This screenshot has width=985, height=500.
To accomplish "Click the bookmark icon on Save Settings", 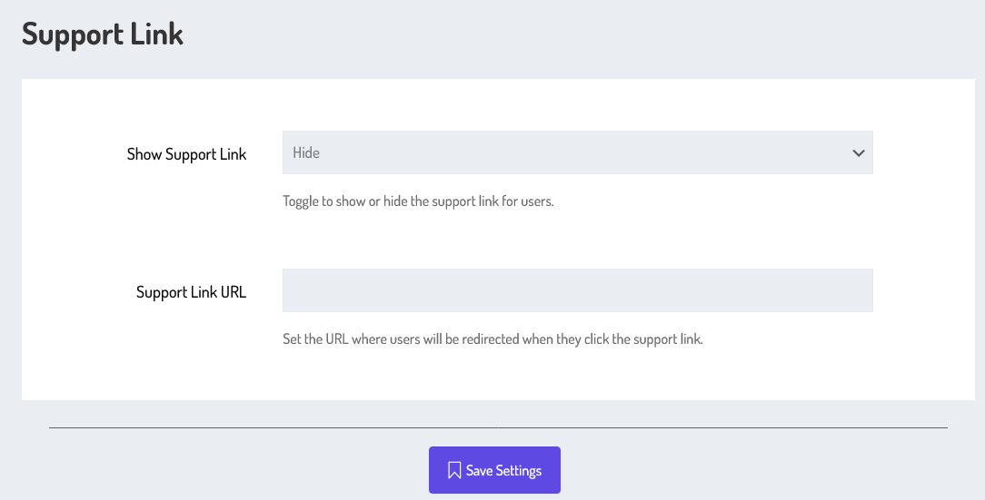I will click(454, 471).
